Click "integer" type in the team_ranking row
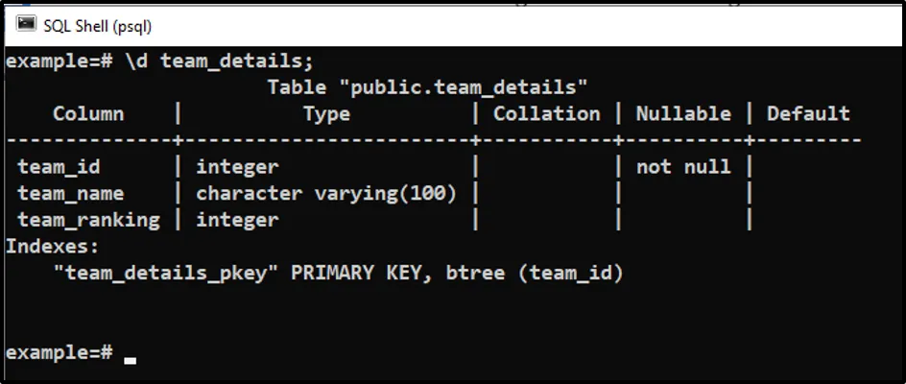The image size is (906, 384). click(237, 220)
